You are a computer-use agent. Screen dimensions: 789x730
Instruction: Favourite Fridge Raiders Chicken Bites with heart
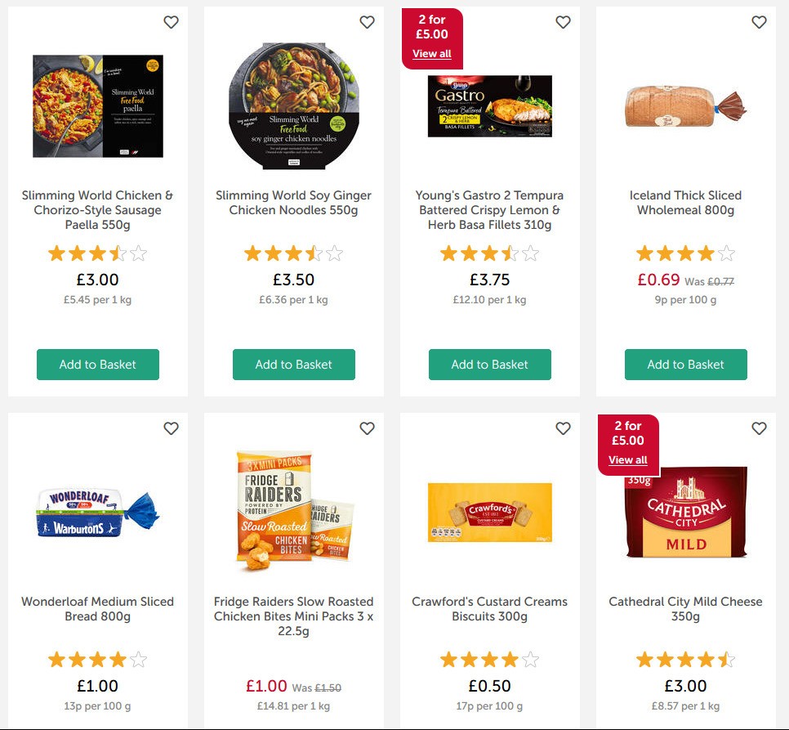pyautogui.click(x=367, y=428)
